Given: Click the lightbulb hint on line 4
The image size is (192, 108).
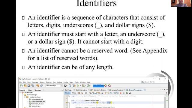Looking at the screenshot, I should tap(67, 103).
